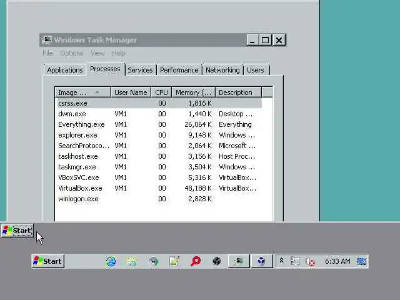Viewport: 400px width, 300px height.
Task: Click the 26,064 K memory value
Action: coord(198,124)
